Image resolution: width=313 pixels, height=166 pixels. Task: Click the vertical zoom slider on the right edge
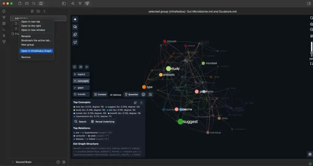[311, 49]
